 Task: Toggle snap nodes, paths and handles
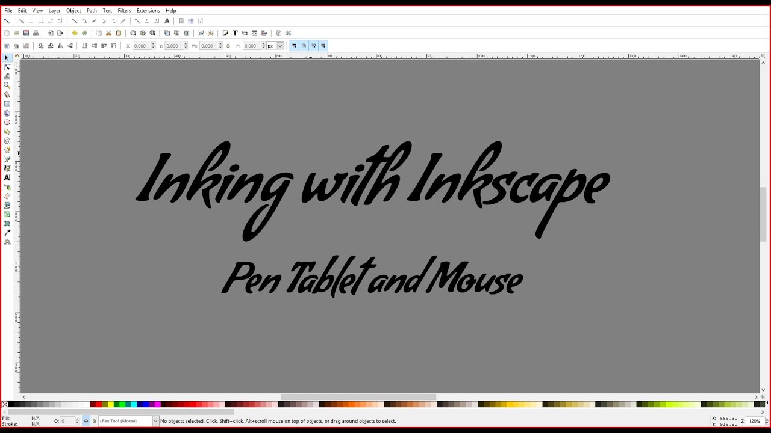75,20
